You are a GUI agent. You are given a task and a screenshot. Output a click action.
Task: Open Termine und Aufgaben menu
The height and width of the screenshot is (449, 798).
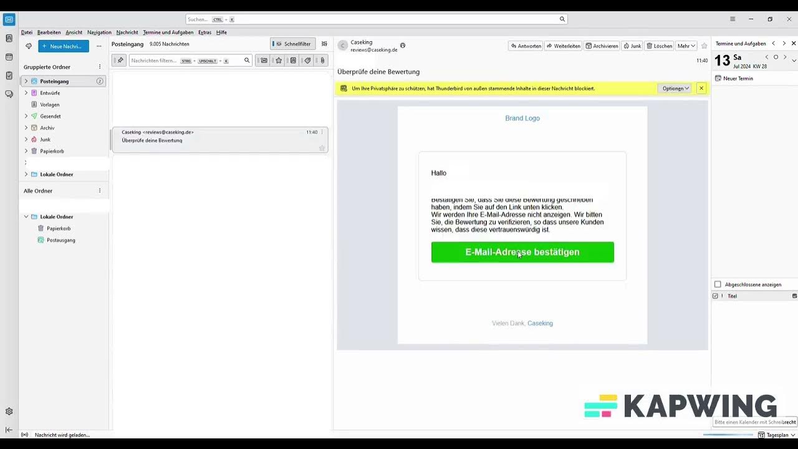pos(168,32)
